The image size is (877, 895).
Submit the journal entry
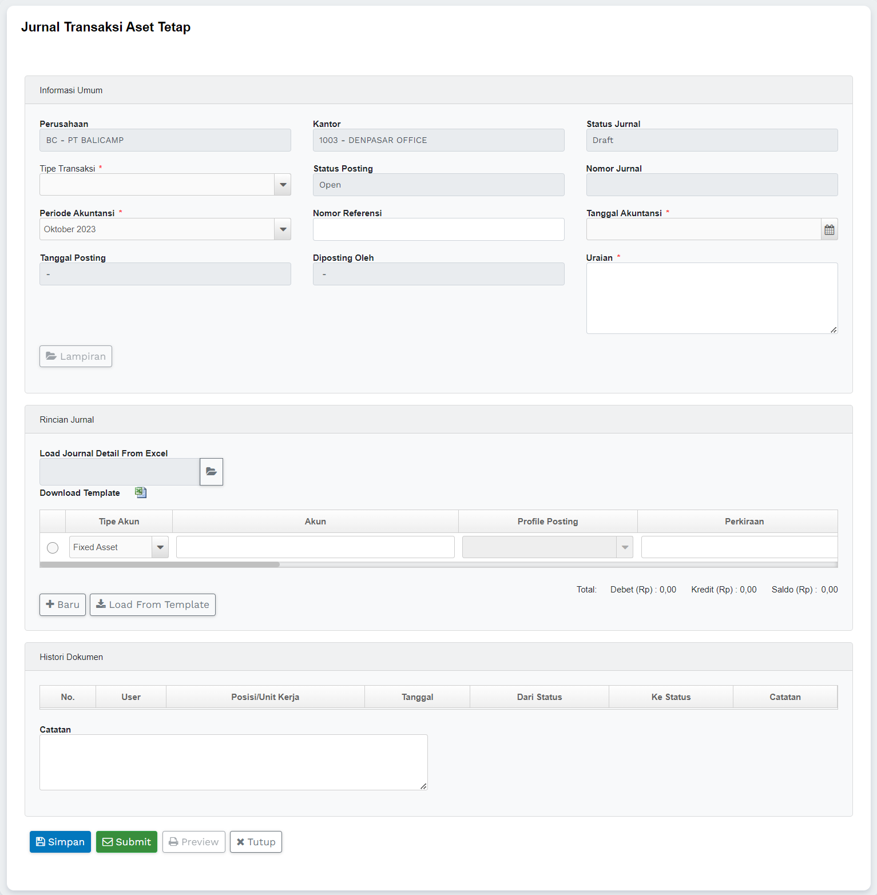click(126, 842)
